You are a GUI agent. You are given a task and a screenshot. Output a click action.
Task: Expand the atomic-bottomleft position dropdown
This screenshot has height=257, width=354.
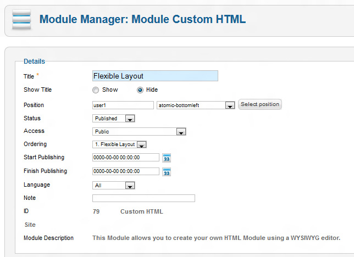tap(230, 105)
